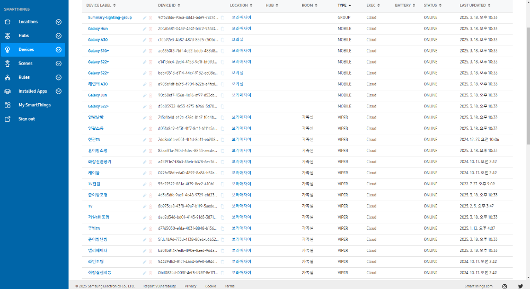
Task: Expand the Devices sidebar chevron
Action: (58, 50)
